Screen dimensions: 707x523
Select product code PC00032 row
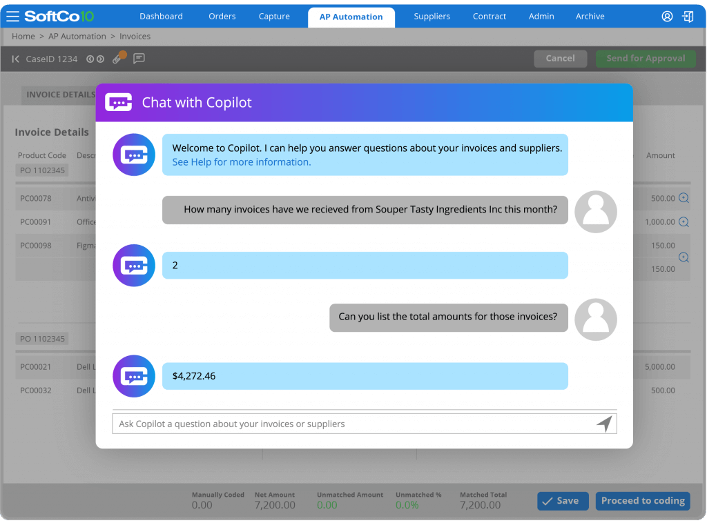[36, 391]
